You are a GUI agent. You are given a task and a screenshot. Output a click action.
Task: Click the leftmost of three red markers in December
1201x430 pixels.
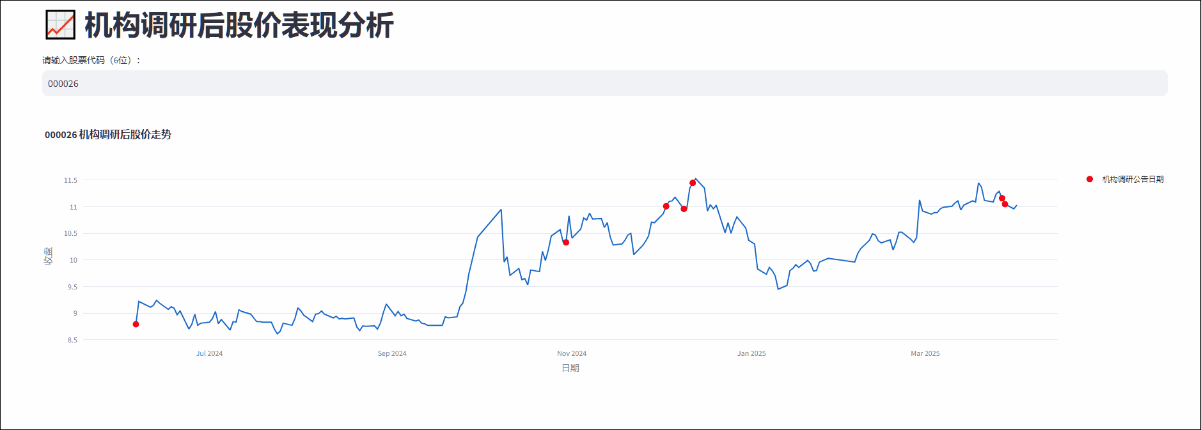click(666, 206)
